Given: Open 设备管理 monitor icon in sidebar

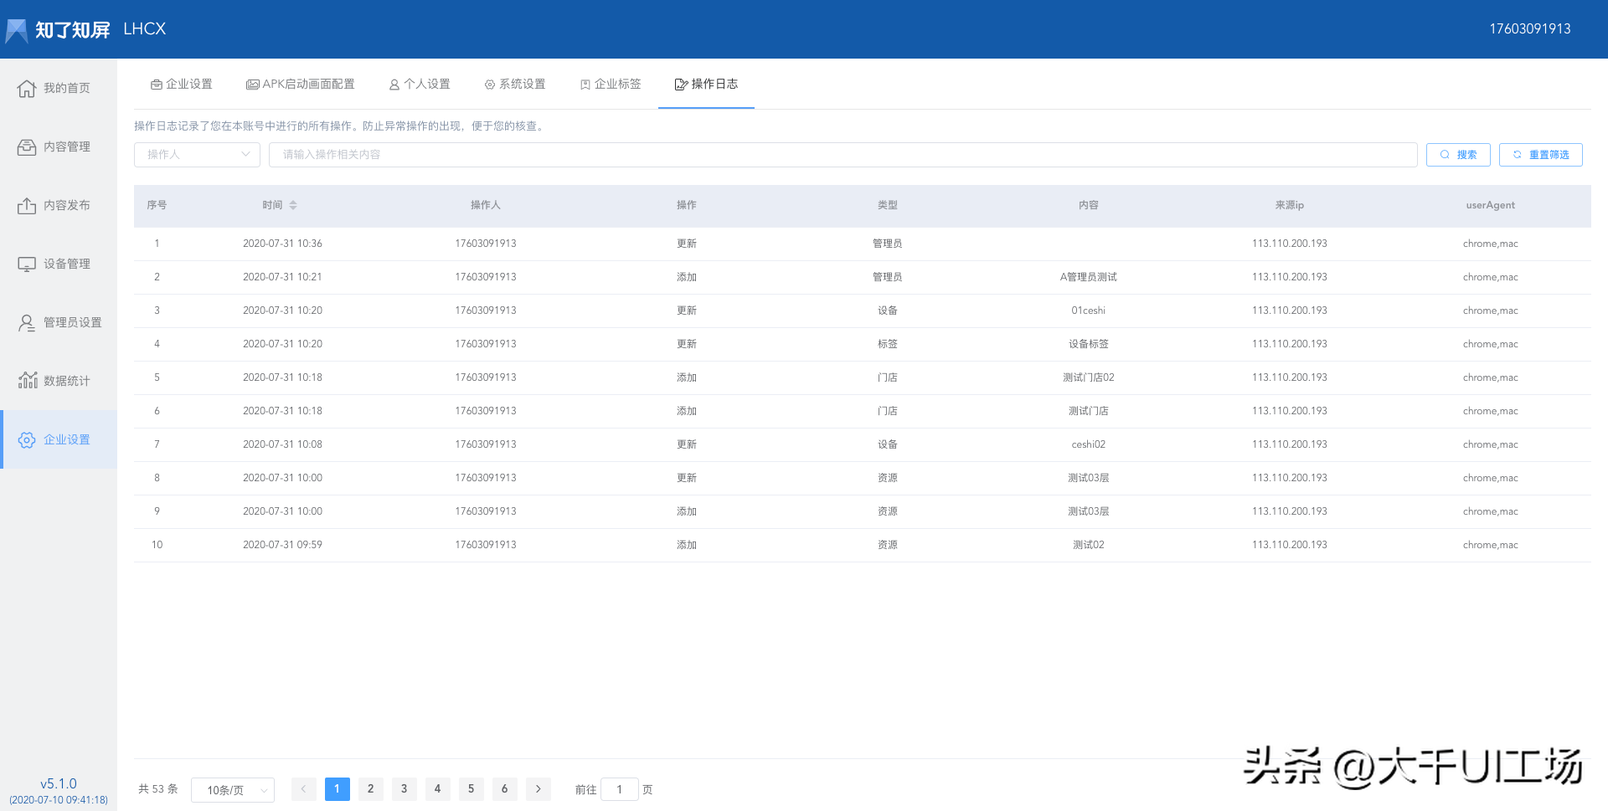Looking at the screenshot, I should click(x=27, y=264).
